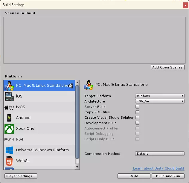
Task: Click platform list scrollbar thumb
Action: tap(77, 122)
